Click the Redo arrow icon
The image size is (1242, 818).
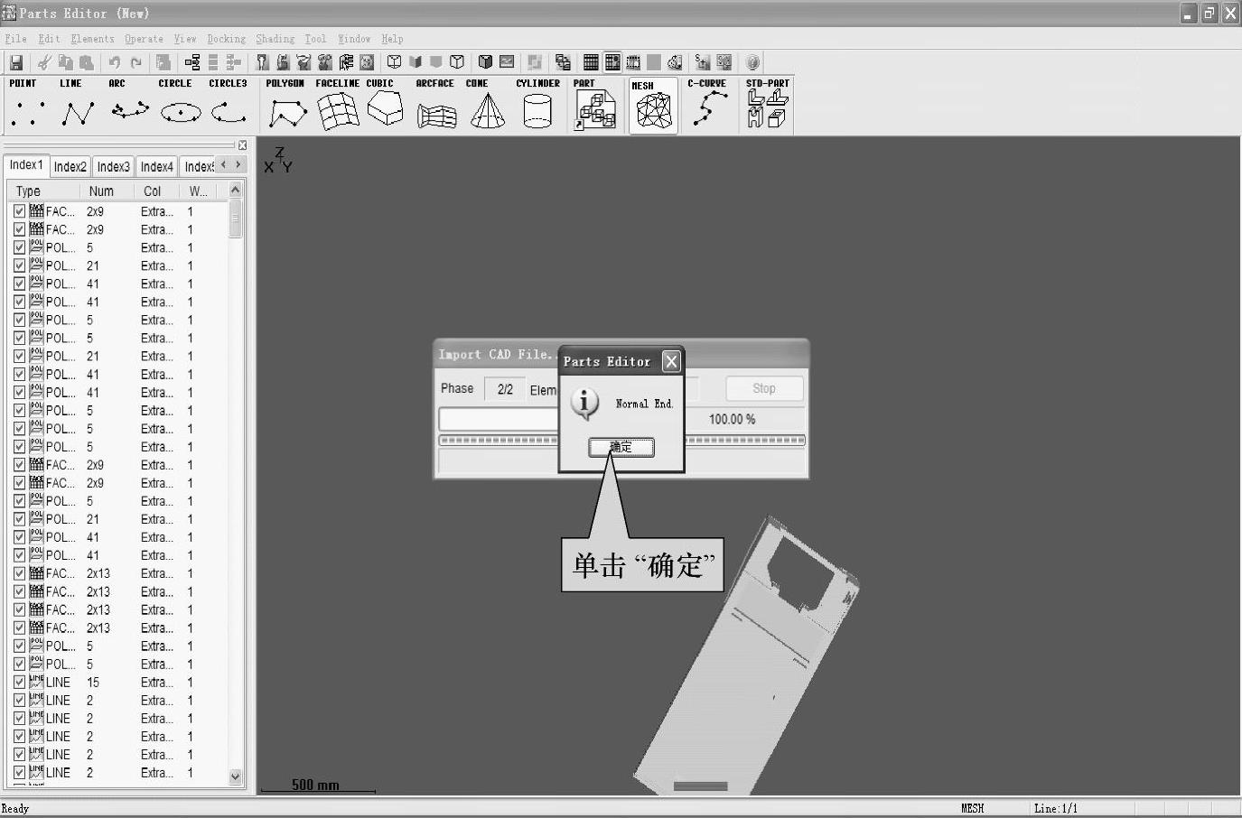coord(136,62)
